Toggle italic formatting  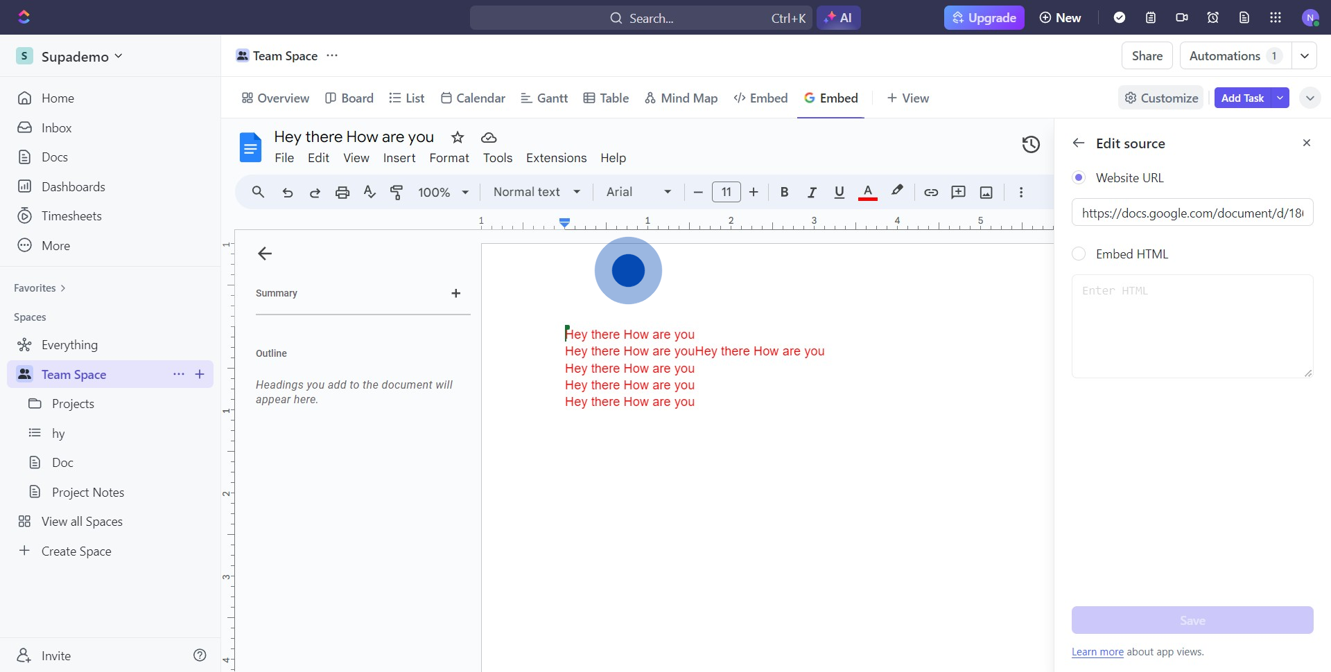812,193
